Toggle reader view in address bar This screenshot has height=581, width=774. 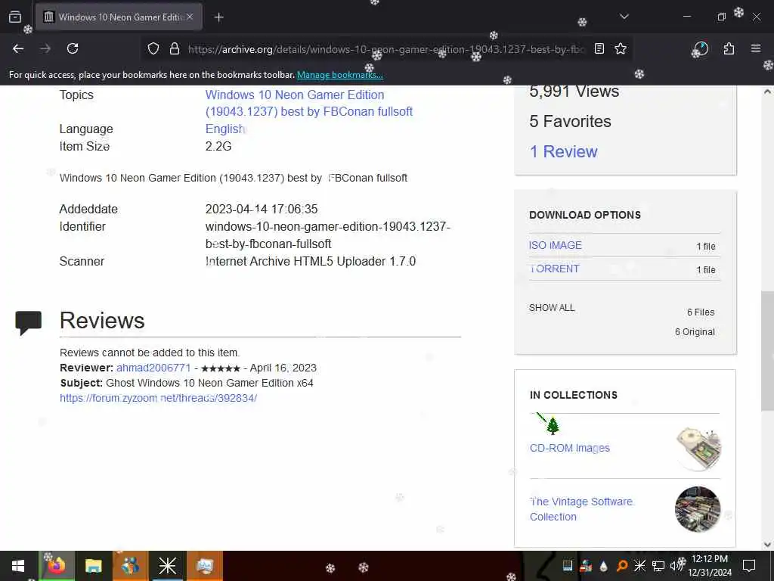599,48
